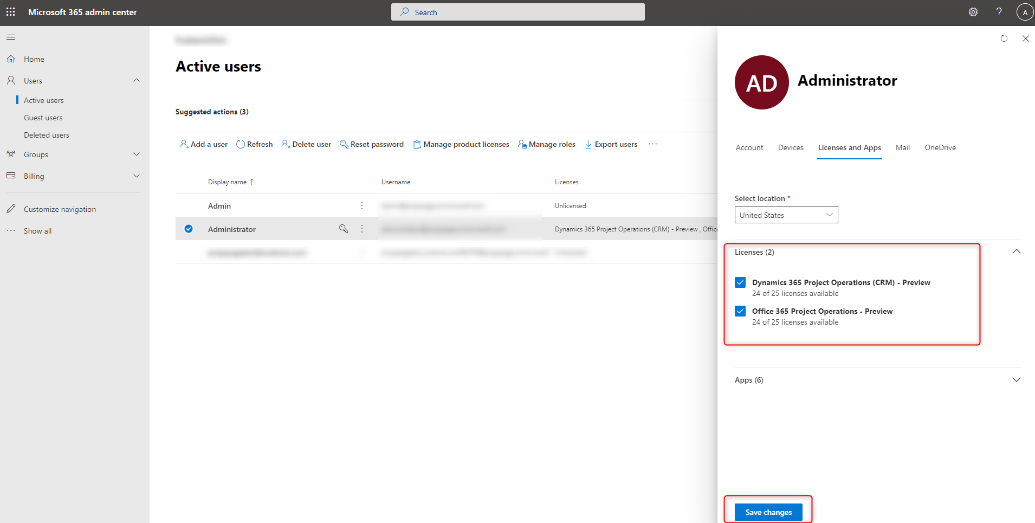Expand the Groups navigation group
The image size is (1035, 523).
pyautogui.click(x=137, y=154)
